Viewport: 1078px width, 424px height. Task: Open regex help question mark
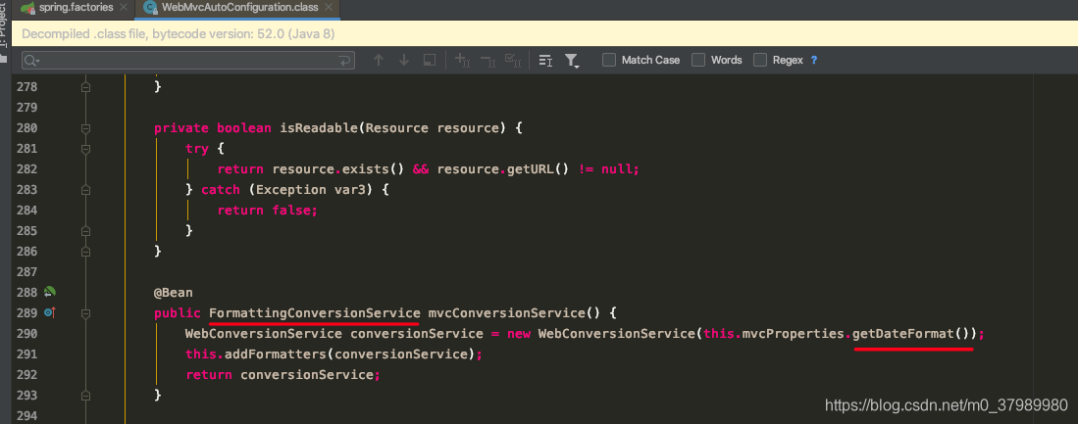click(x=814, y=61)
